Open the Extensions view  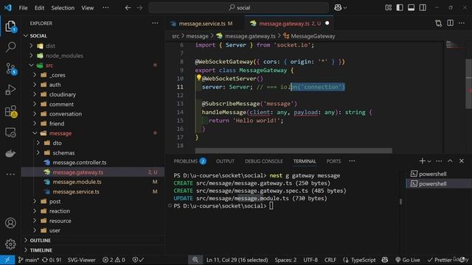(x=10, y=111)
